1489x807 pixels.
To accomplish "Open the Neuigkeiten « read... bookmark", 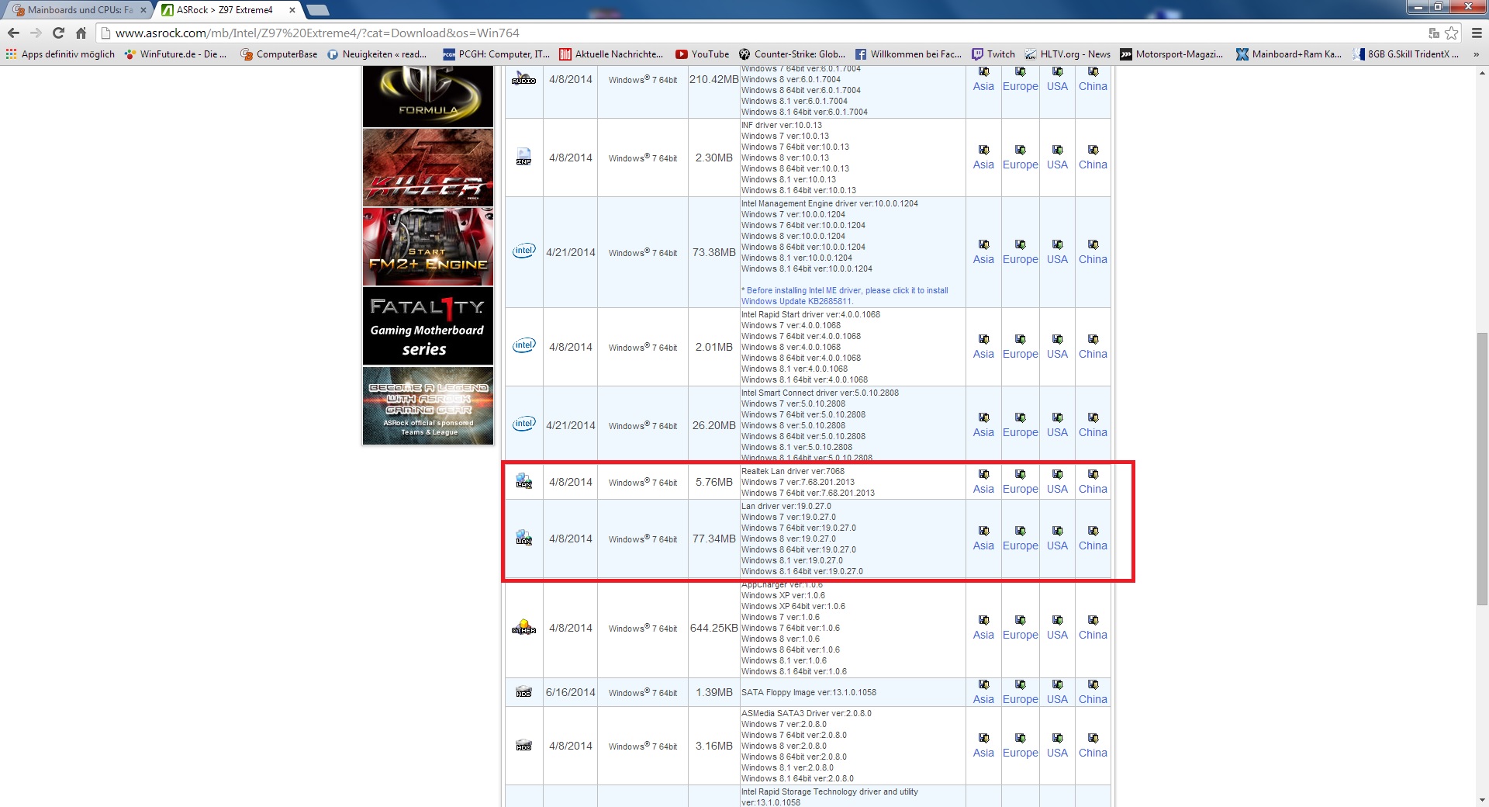I will point(377,54).
